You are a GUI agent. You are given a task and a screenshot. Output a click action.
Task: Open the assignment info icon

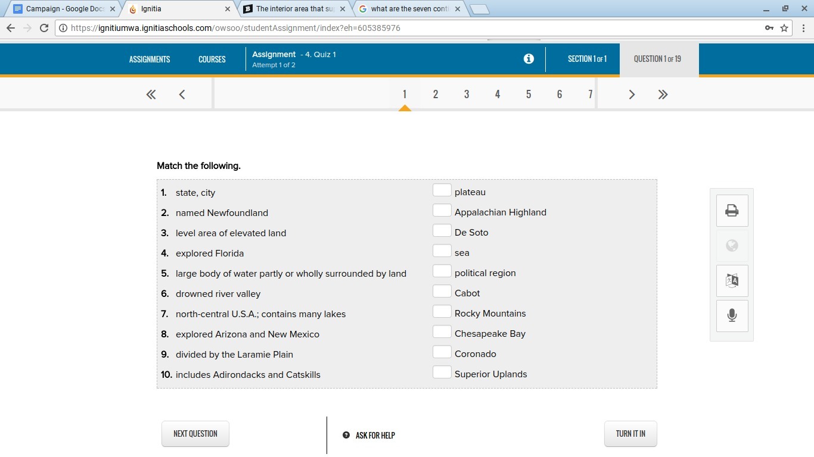coord(529,59)
